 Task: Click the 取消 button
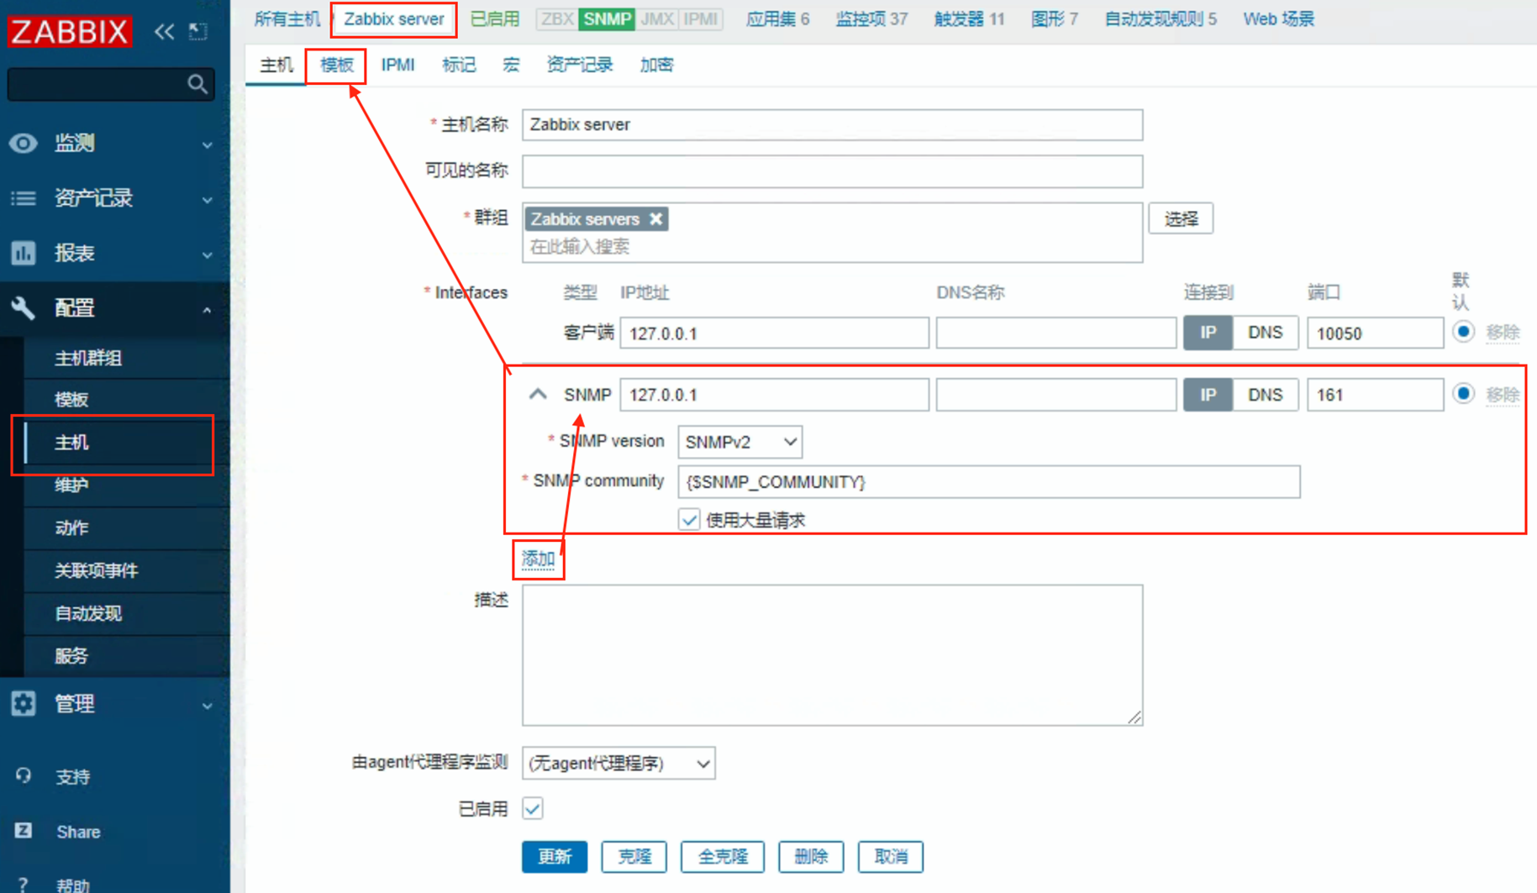pyautogui.click(x=891, y=857)
